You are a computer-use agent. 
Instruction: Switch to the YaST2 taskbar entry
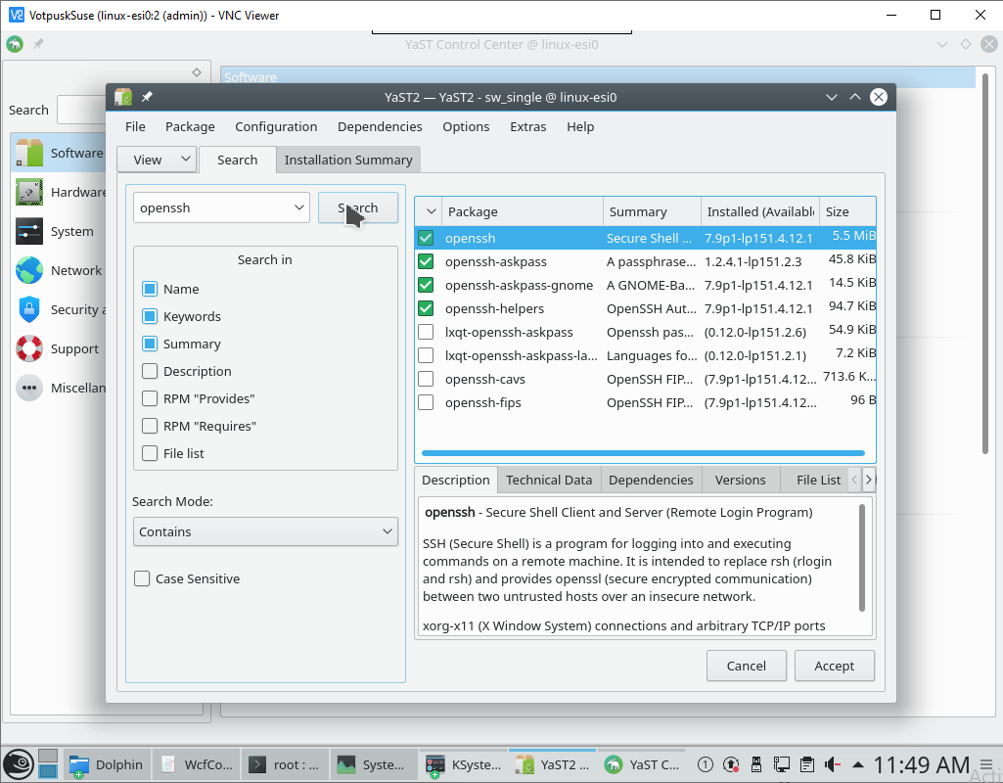(x=552, y=764)
